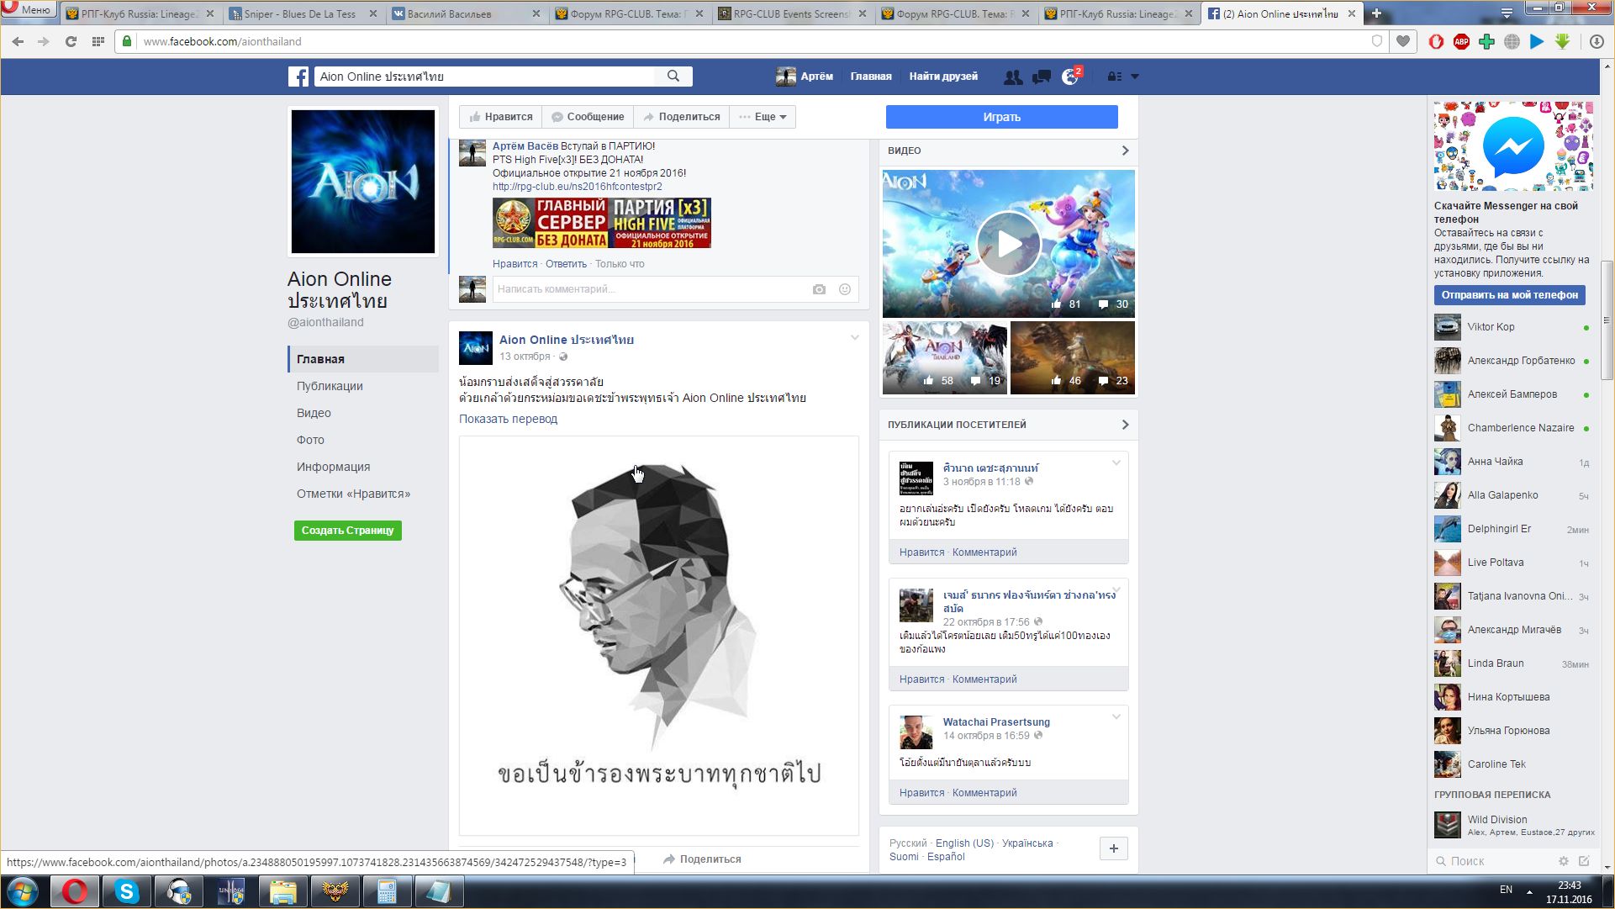
Task: Click green Создать Страницу button
Action: tap(348, 531)
